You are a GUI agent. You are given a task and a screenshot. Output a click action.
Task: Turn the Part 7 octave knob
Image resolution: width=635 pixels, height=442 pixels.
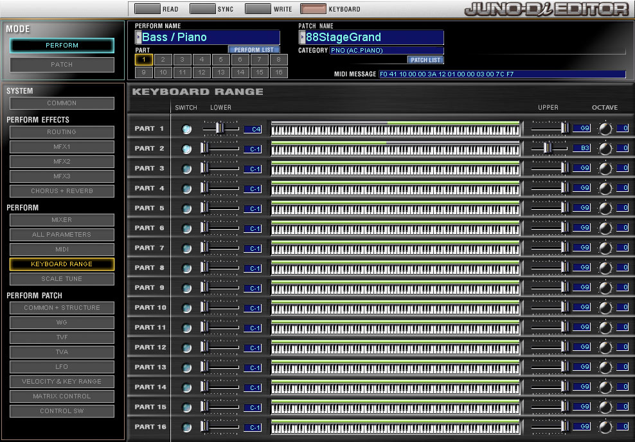605,248
